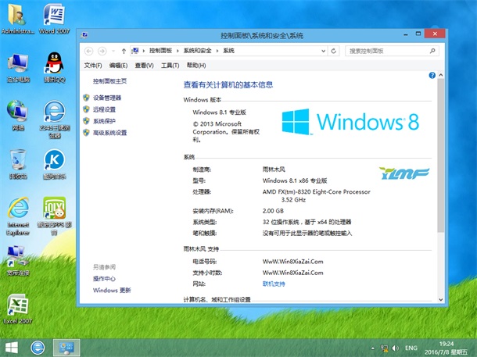Click the Windows Start button

(x=12, y=347)
